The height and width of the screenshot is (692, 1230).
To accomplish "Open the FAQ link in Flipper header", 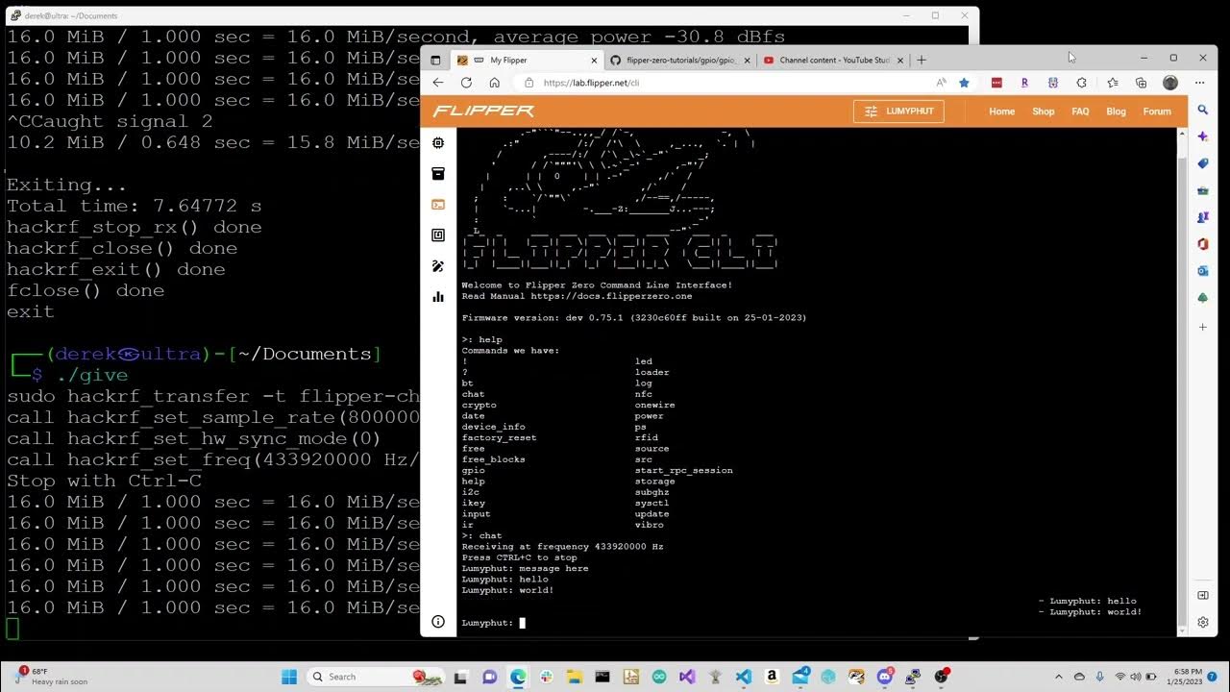I will pos(1080,111).
